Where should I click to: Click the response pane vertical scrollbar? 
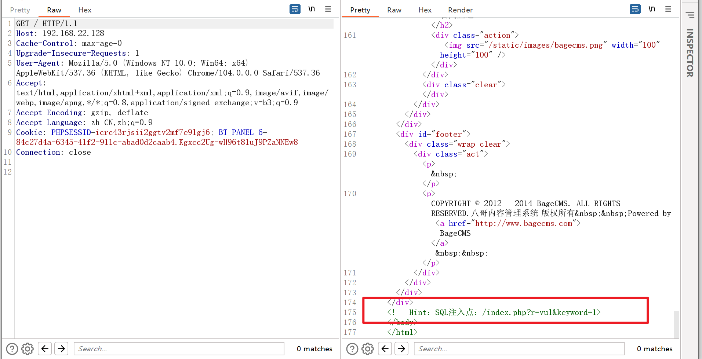pos(676,324)
